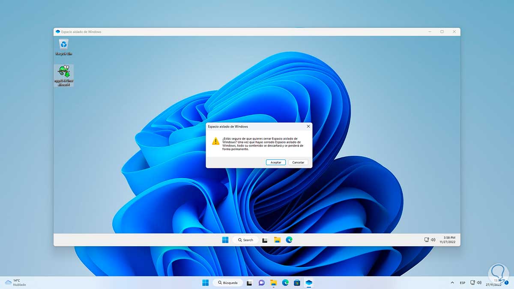Click Cancelar in the confirmation dialog

298,162
